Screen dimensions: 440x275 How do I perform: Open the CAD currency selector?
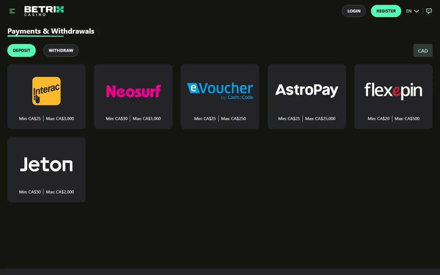423,51
